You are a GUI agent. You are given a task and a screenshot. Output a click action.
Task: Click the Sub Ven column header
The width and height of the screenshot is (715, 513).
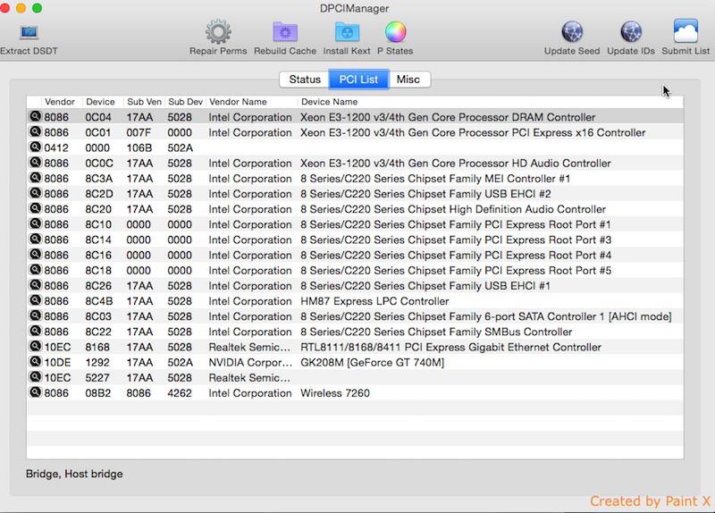(x=144, y=102)
